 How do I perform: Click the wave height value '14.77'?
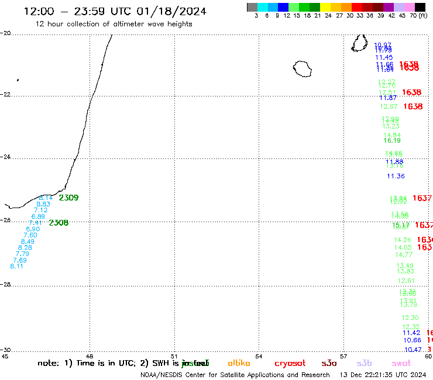pos(404,255)
